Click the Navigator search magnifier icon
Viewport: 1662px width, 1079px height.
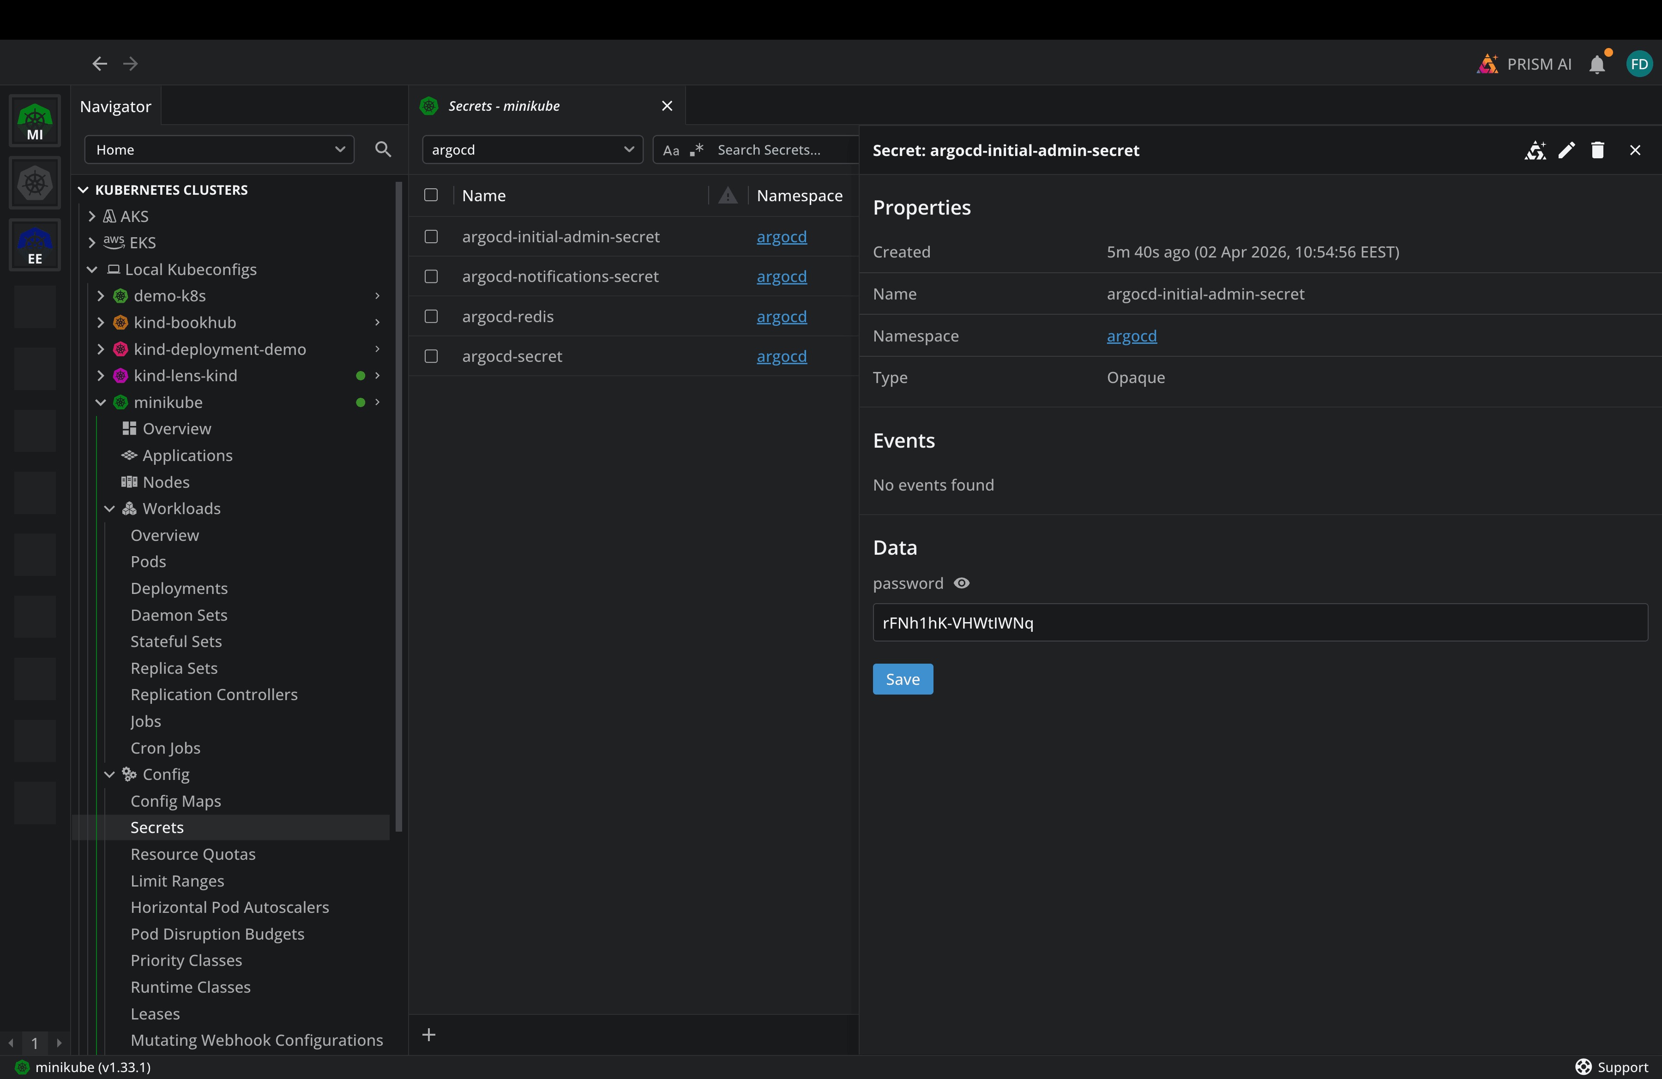pyautogui.click(x=383, y=150)
